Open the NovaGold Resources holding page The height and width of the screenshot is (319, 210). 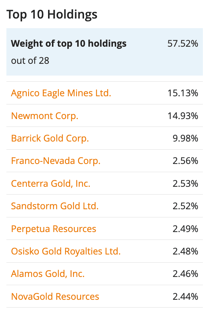(55, 296)
